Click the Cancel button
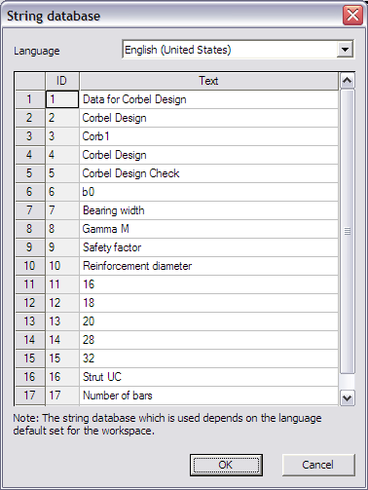Screen dimensions: 368x490 tap(318, 465)
